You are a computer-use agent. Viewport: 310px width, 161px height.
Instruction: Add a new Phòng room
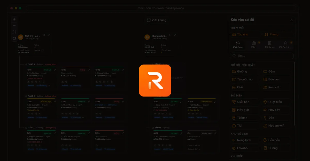278,34
